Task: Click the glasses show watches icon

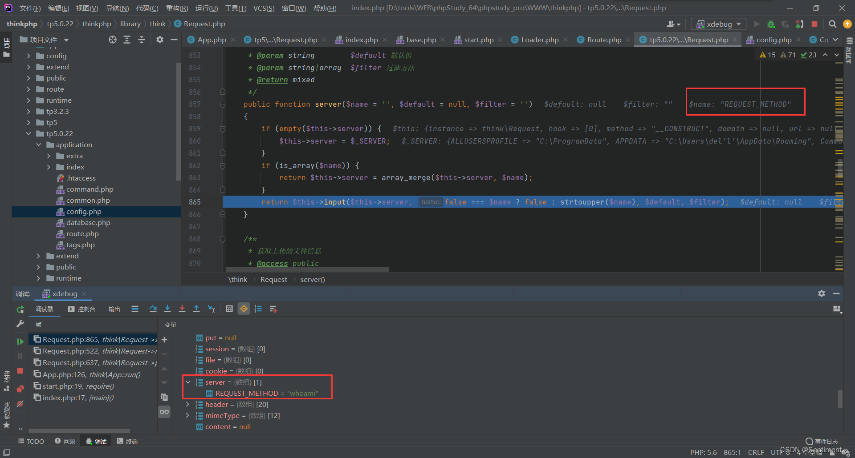Action: click(x=164, y=412)
